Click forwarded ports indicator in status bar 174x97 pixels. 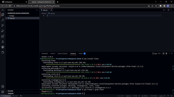pos(21,96)
